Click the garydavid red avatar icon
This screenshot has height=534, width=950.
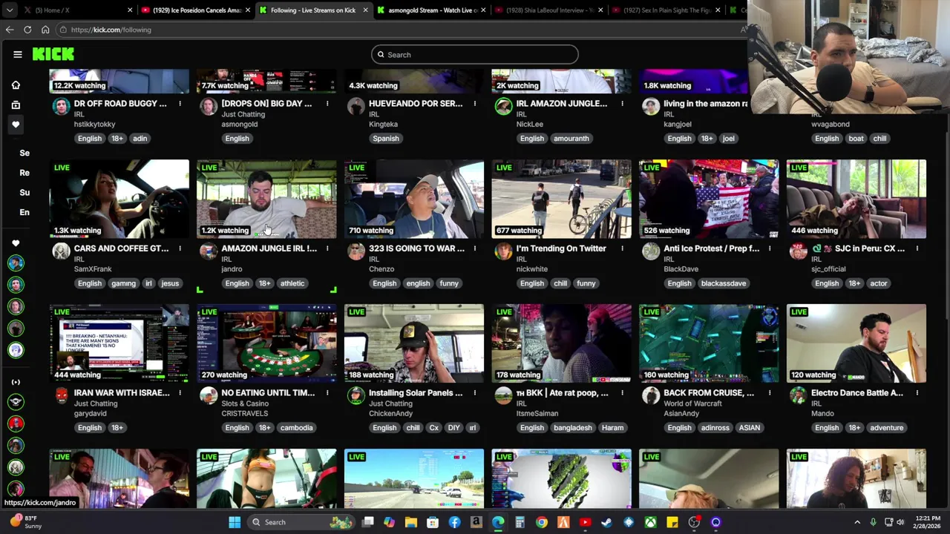coord(61,396)
